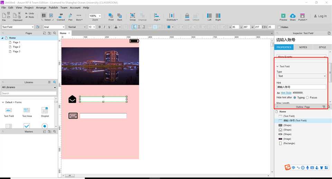
Task: Click the Hint input field
Action: coord(301,87)
